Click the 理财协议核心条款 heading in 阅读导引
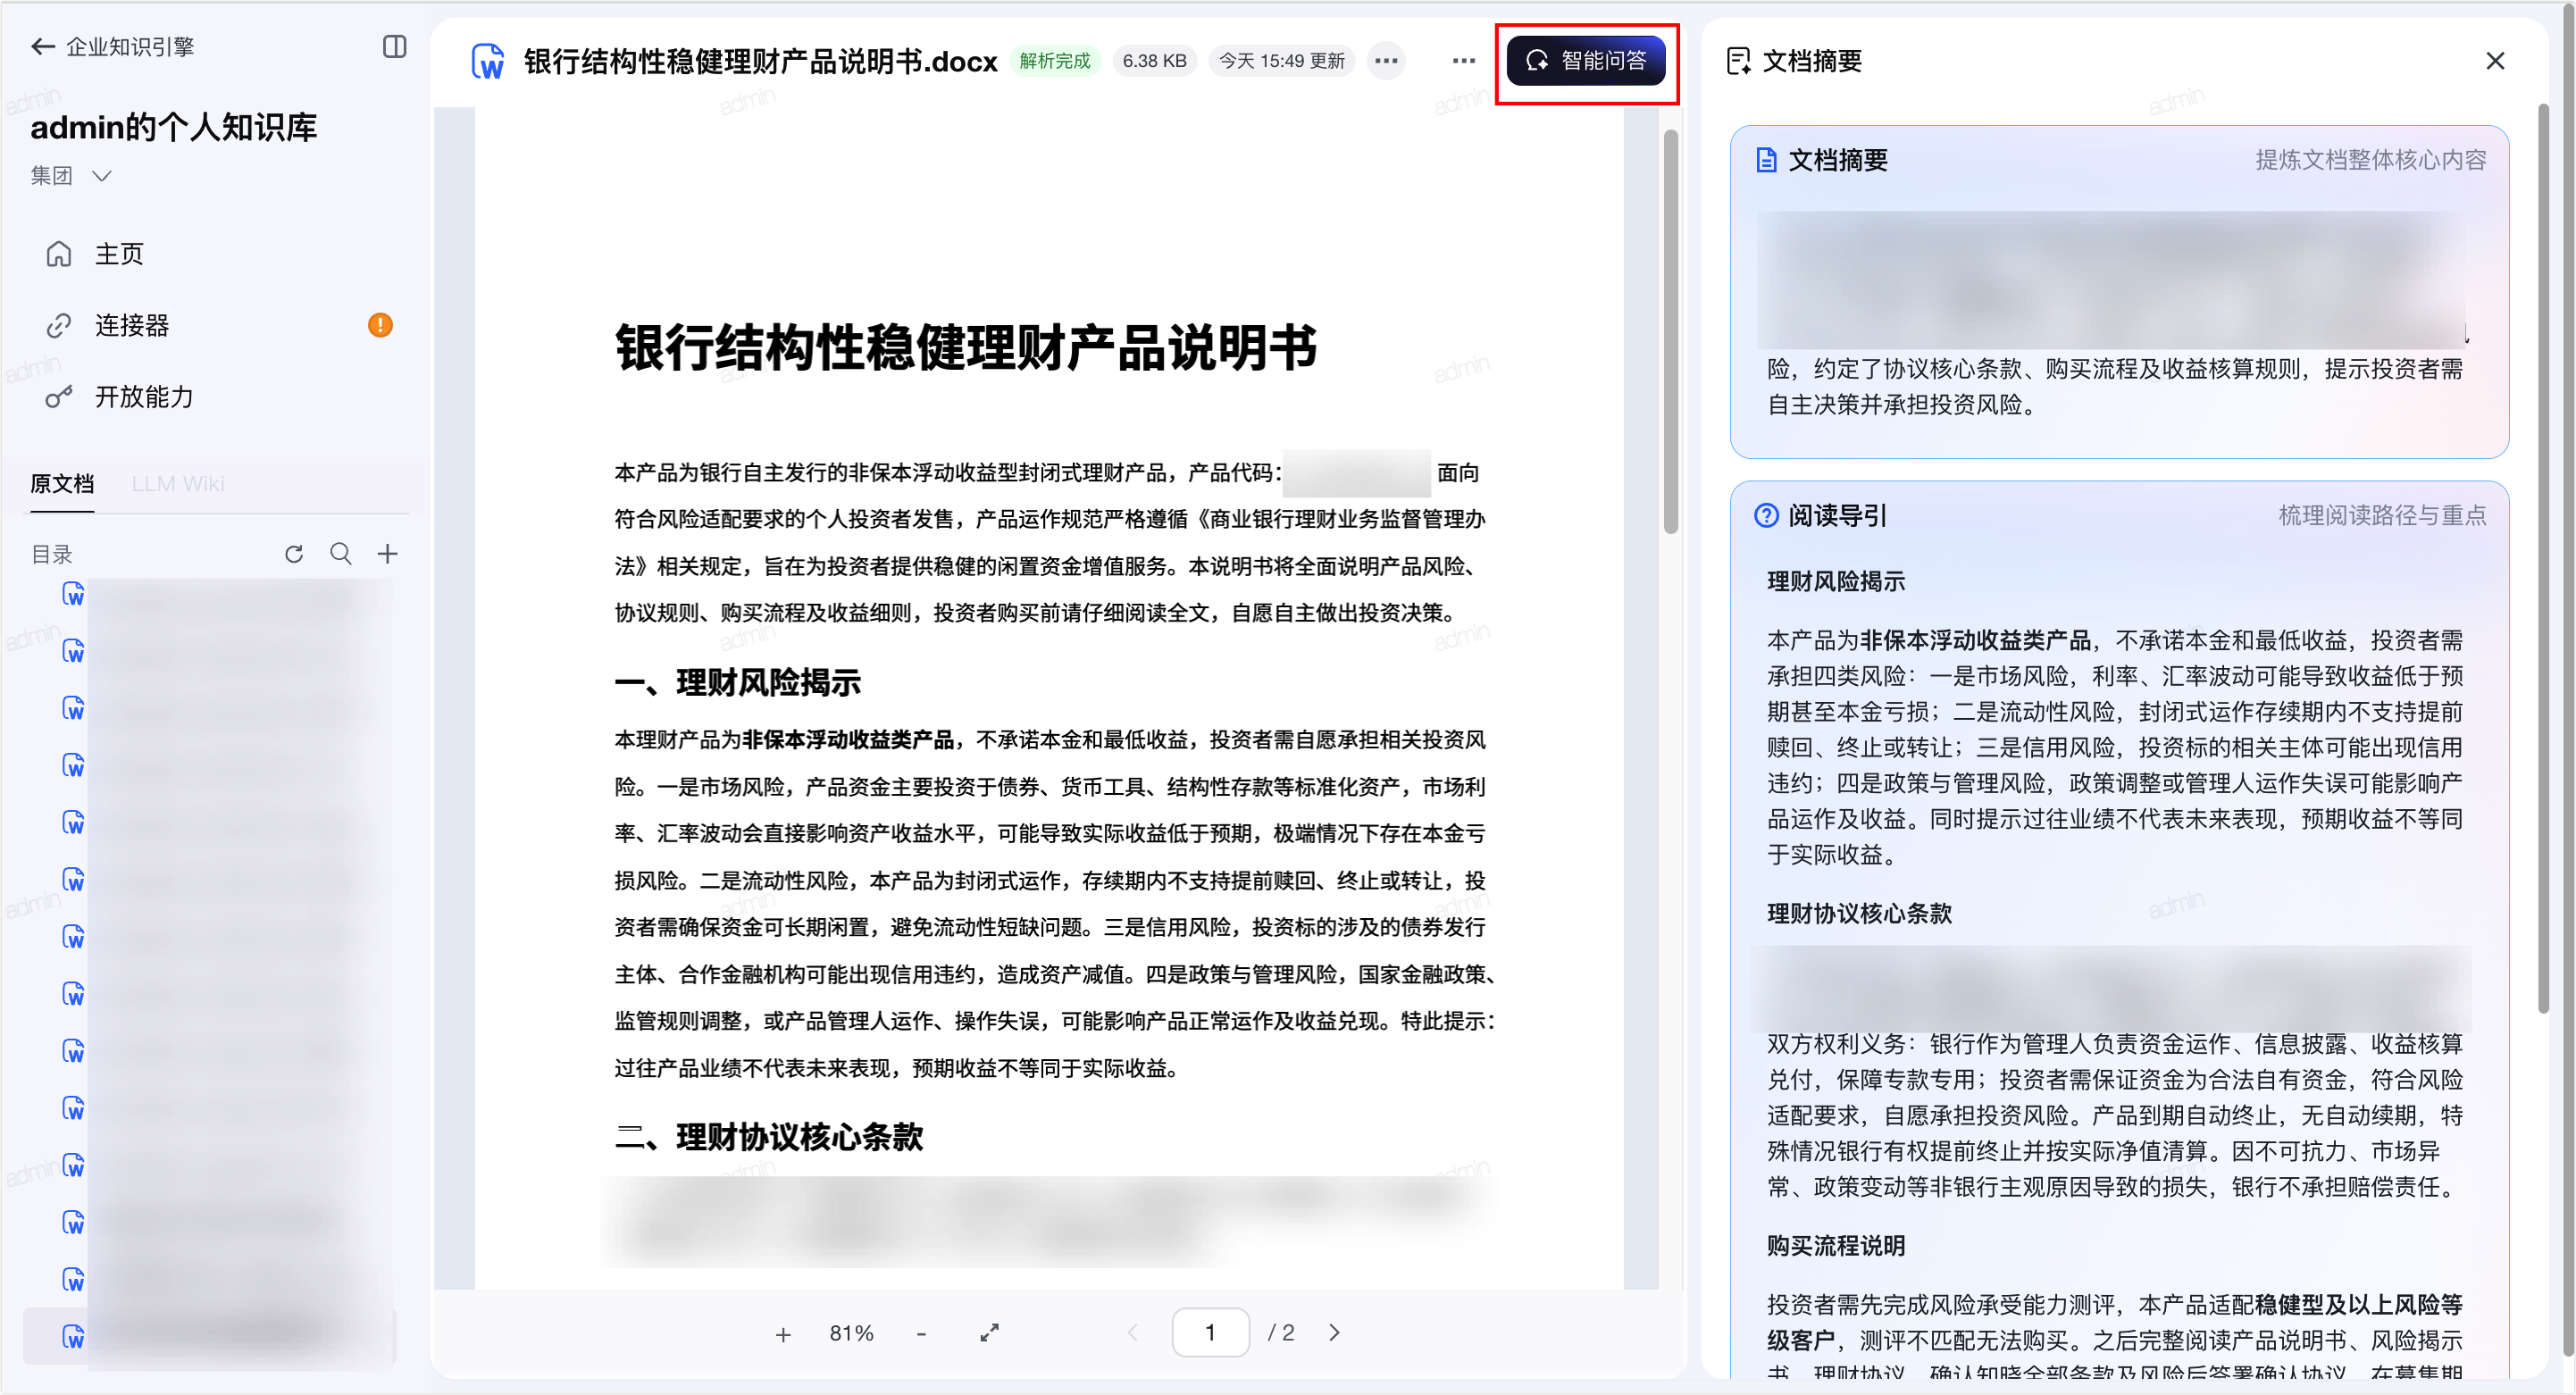The height and width of the screenshot is (1395, 2576). tap(1859, 914)
